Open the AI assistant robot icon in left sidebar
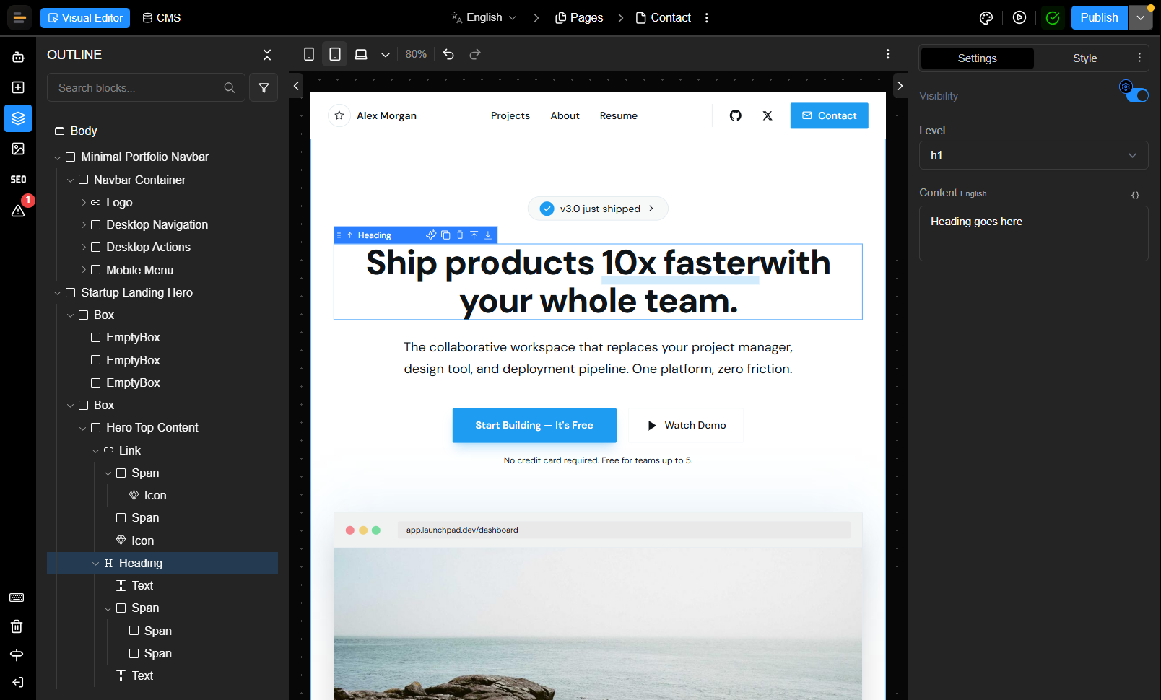 [x=18, y=57]
